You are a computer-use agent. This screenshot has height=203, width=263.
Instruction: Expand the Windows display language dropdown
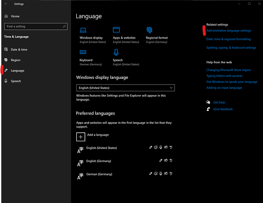pos(125,88)
